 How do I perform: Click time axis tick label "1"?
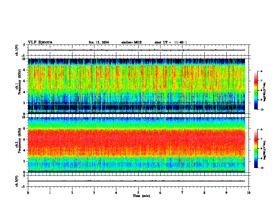(x=50, y=193)
